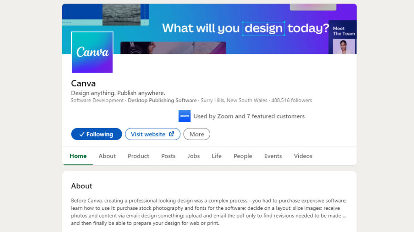This screenshot has height=232, width=414.
Task: Select the Home tab
Action: click(x=78, y=156)
